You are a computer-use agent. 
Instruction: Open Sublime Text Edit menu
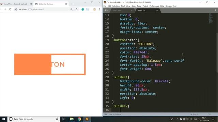(109, 6)
